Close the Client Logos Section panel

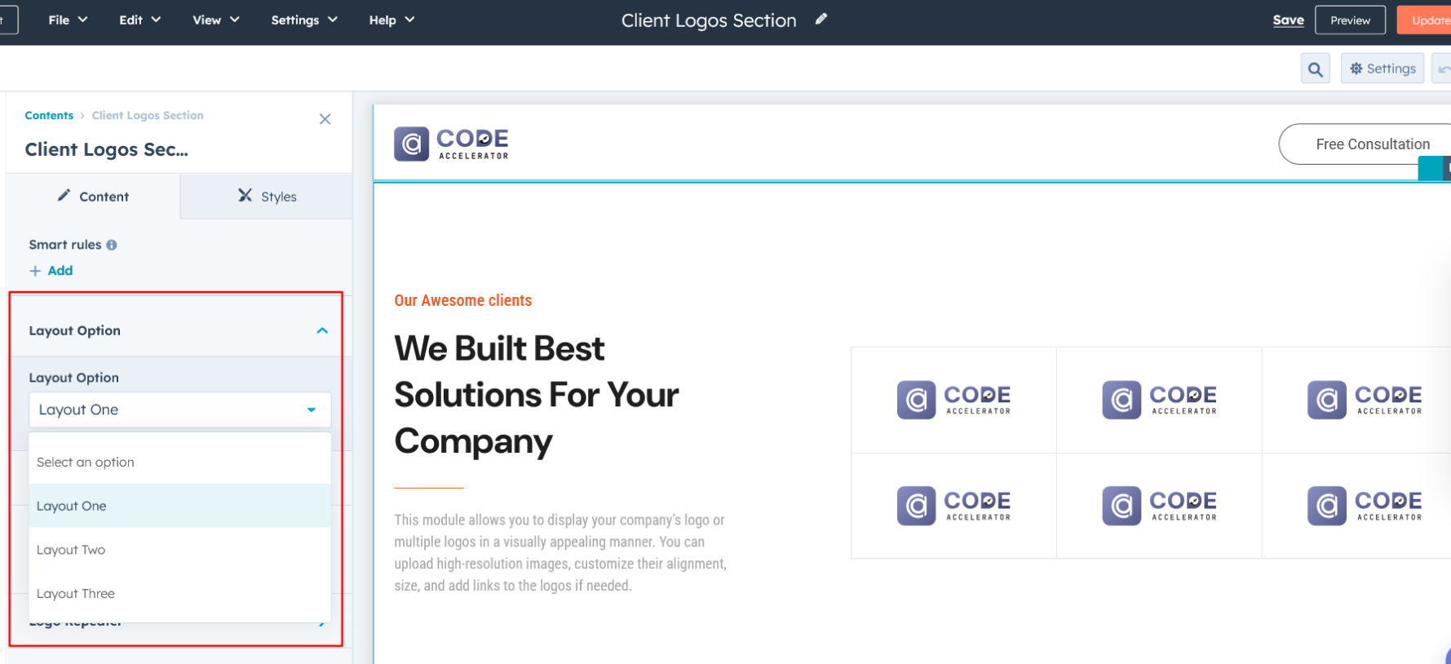point(325,119)
